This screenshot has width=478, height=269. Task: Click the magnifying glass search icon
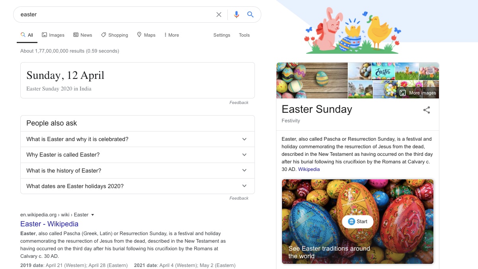(x=251, y=14)
